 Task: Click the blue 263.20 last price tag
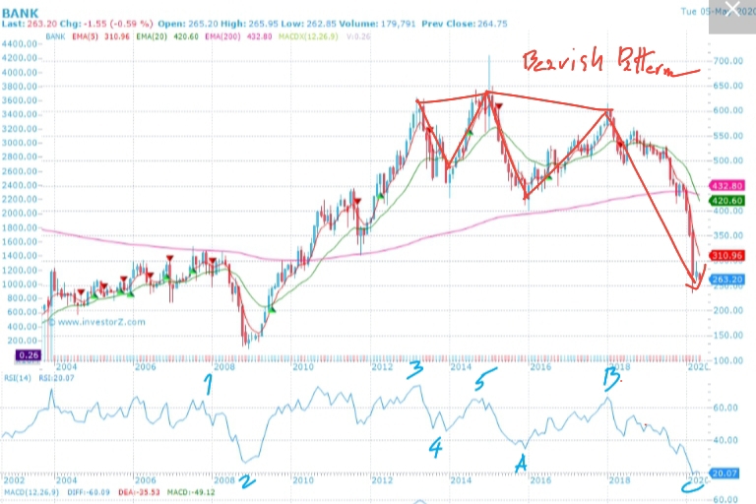pyautogui.click(x=727, y=280)
